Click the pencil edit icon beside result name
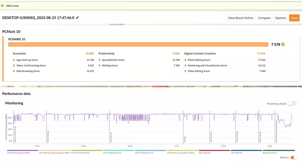This screenshot has height=168, width=302. pyautogui.click(x=78, y=18)
